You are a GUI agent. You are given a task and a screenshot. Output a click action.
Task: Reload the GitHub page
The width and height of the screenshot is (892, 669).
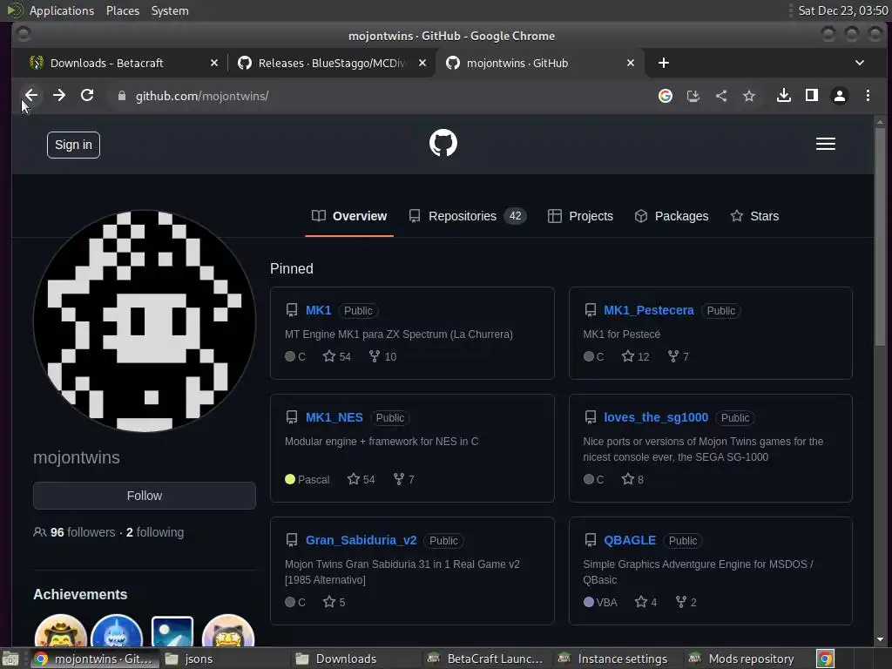coord(87,96)
